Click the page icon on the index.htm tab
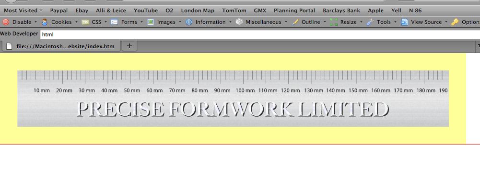Viewport: 480px width, 188px height. tap(9, 46)
